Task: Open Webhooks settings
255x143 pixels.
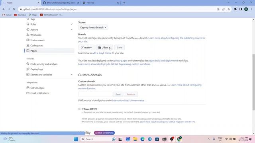Action: (x=36, y=35)
